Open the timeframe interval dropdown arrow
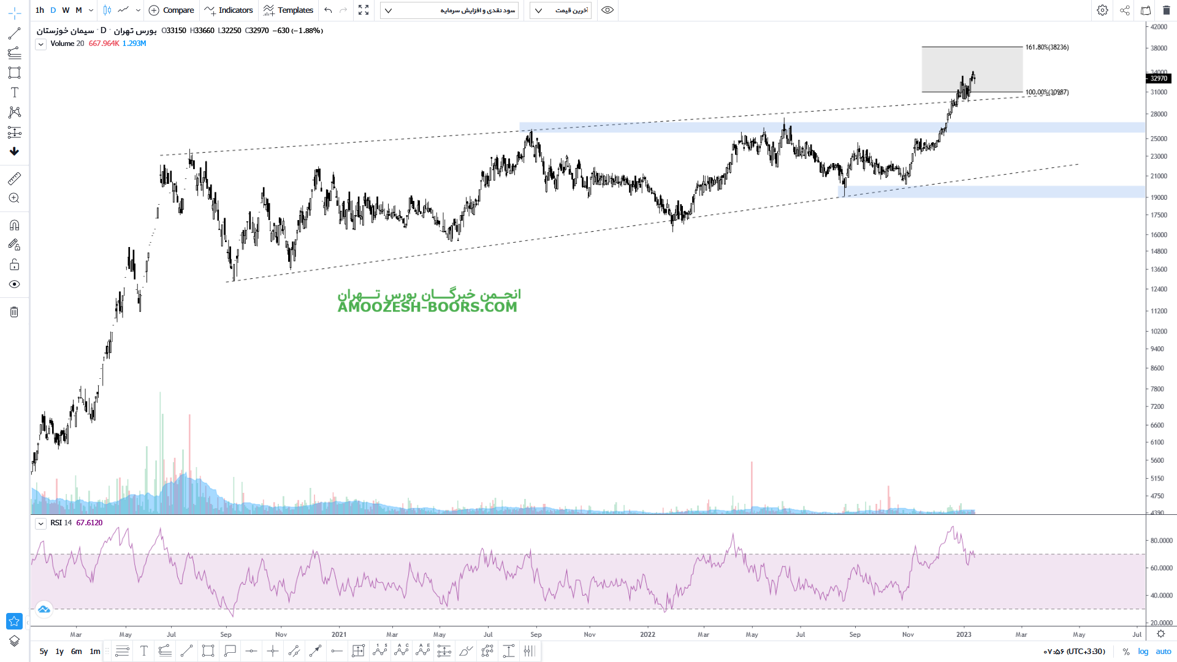The height and width of the screenshot is (662, 1177). point(91,10)
